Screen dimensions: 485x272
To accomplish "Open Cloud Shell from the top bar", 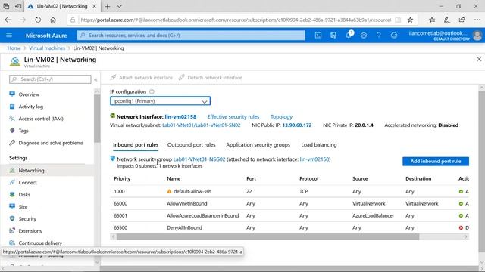I will coord(318,36).
